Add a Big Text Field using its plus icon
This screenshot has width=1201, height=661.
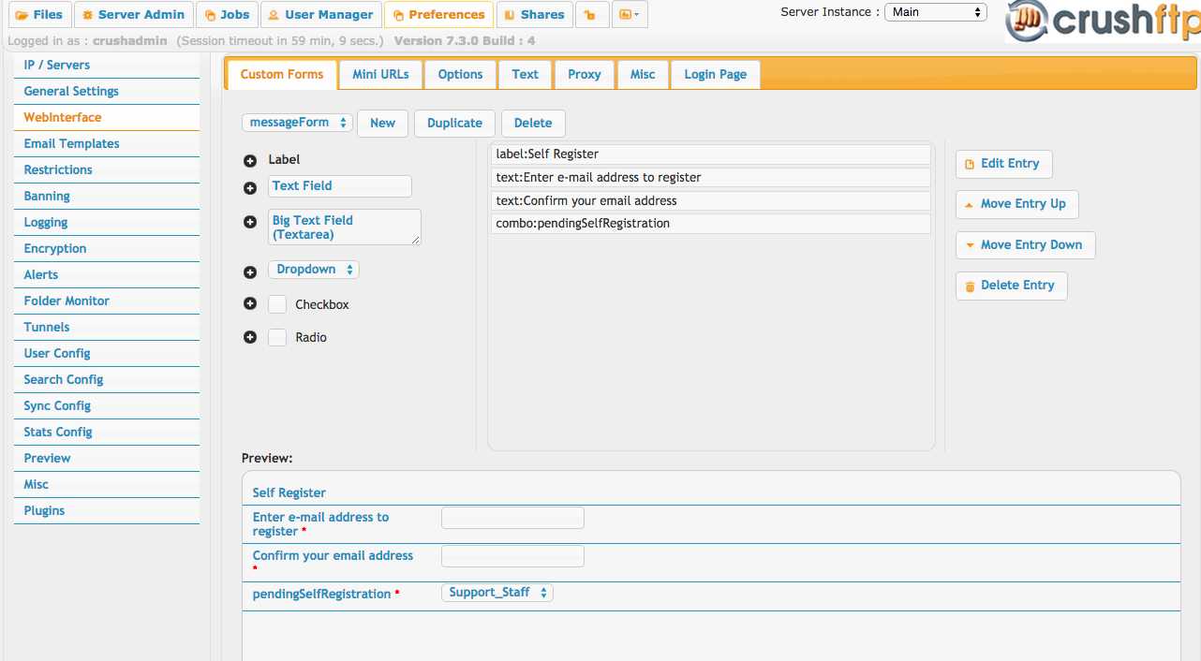250,222
